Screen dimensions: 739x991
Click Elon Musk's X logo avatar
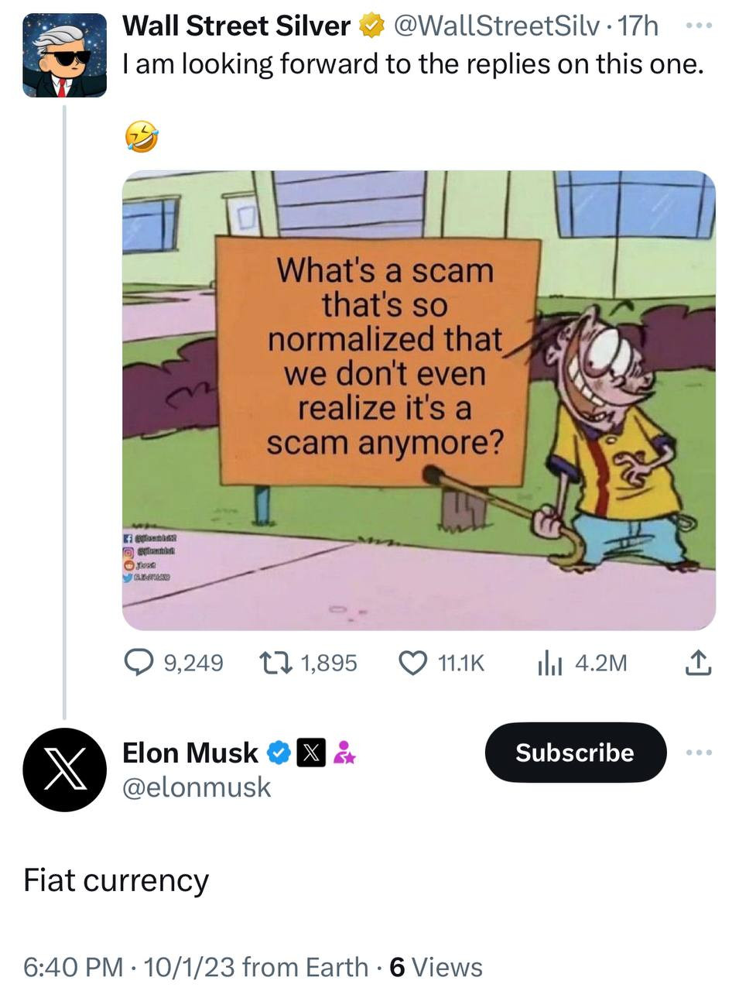point(64,770)
